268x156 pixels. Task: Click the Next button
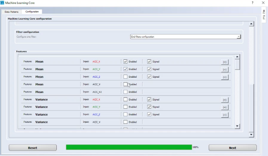click(x=232, y=148)
